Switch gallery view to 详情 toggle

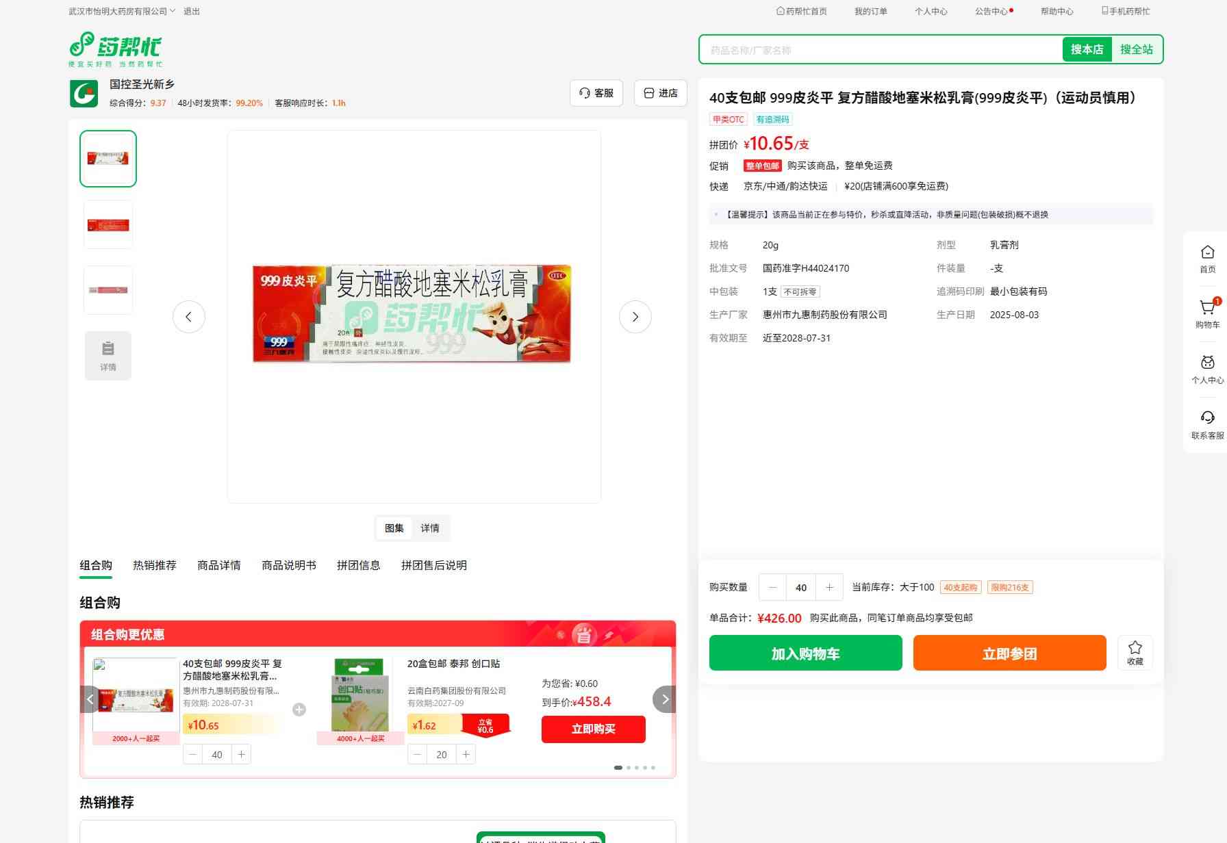point(430,528)
